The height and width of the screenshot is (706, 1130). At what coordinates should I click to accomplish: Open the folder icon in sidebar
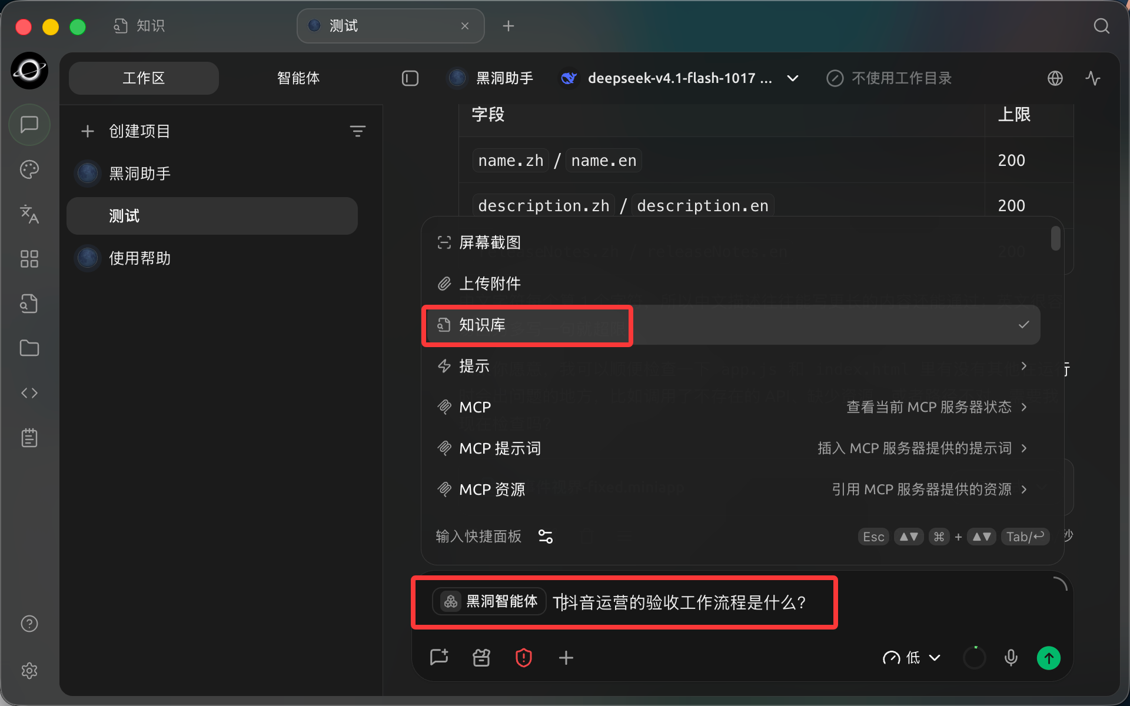point(29,348)
